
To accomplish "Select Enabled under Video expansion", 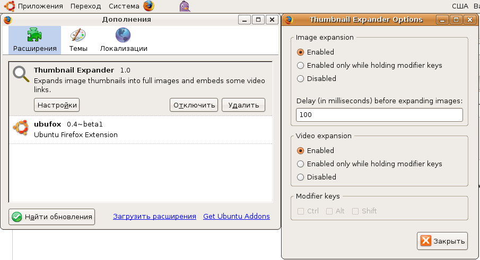I will (301, 151).
